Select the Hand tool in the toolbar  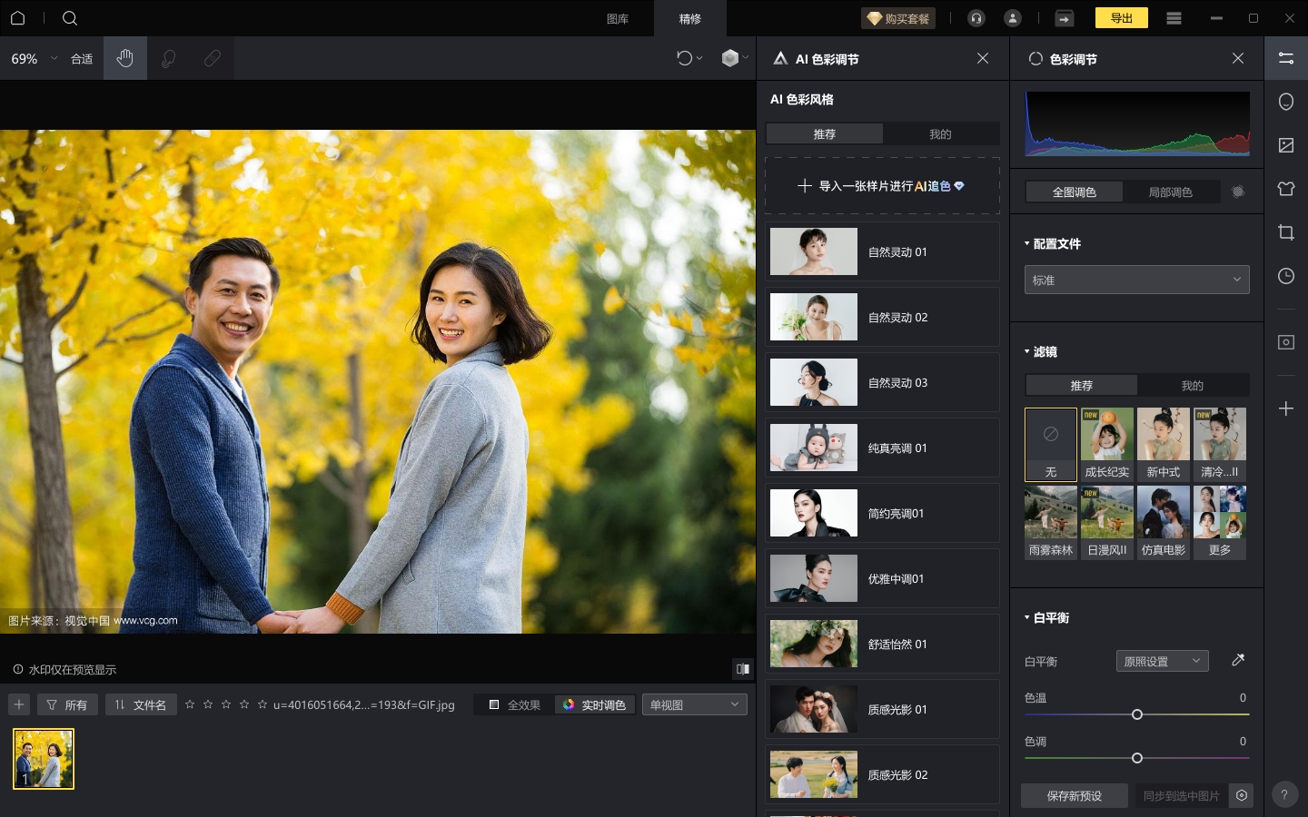(124, 58)
